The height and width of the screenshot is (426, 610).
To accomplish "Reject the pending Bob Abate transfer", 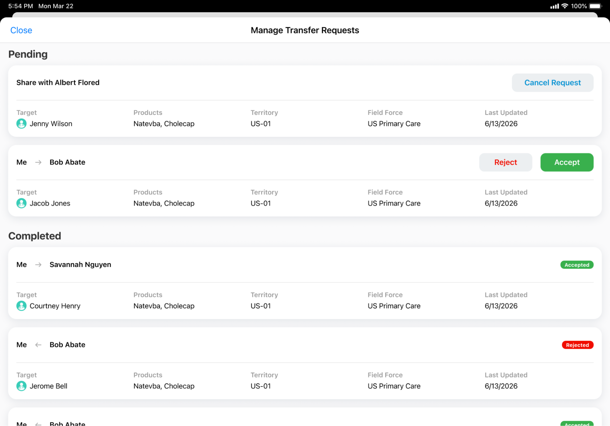I will 505,162.
